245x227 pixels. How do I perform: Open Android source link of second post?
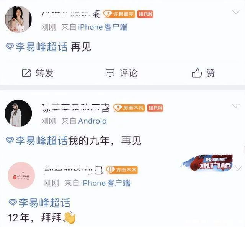pos(93,121)
